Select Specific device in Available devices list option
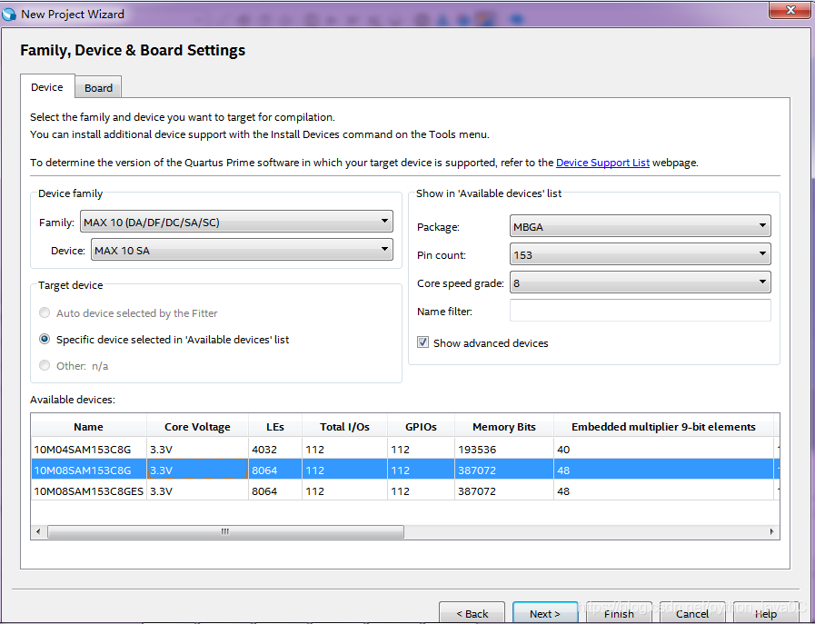 tap(45, 340)
